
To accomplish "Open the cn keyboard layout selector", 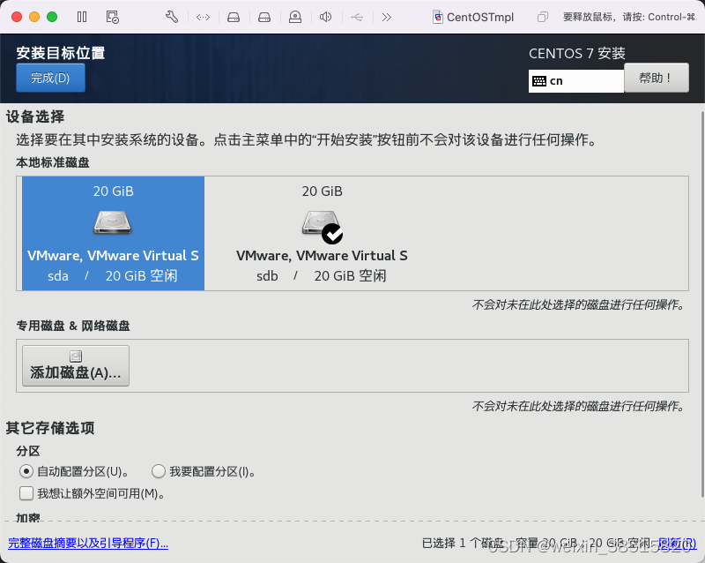I will point(576,81).
